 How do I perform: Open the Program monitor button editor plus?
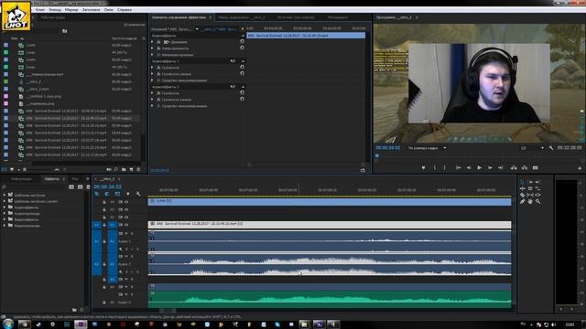[580, 168]
